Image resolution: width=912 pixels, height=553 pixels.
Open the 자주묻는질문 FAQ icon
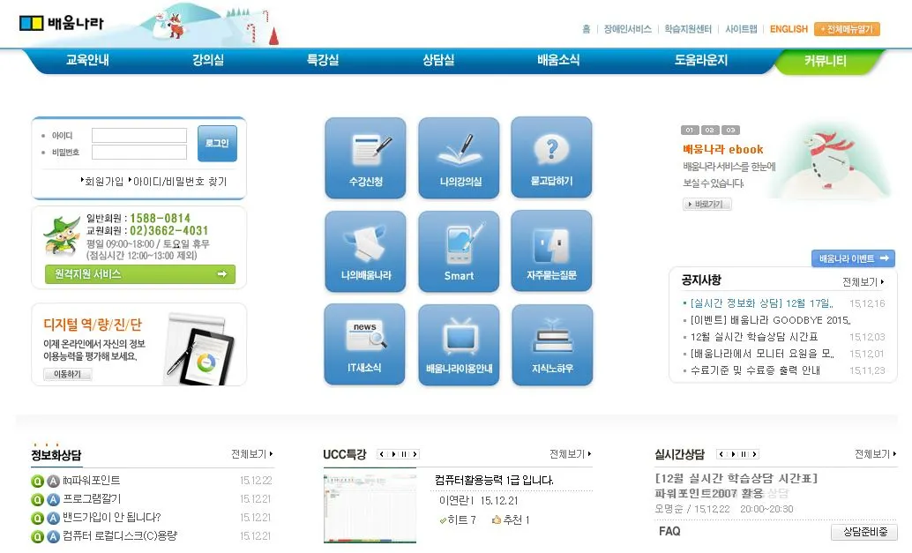(551, 251)
